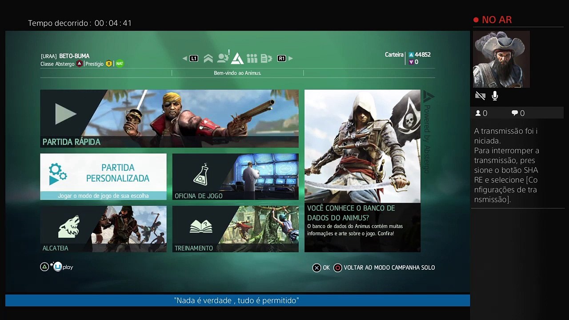Click the Bem-vindo ao Animus header text

237,73
